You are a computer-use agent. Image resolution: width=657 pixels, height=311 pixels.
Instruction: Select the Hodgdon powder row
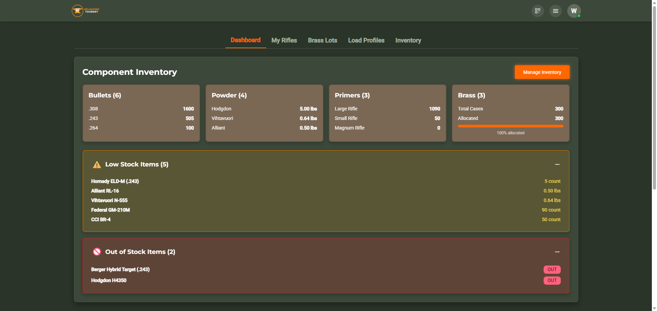(x=264, y=109)
